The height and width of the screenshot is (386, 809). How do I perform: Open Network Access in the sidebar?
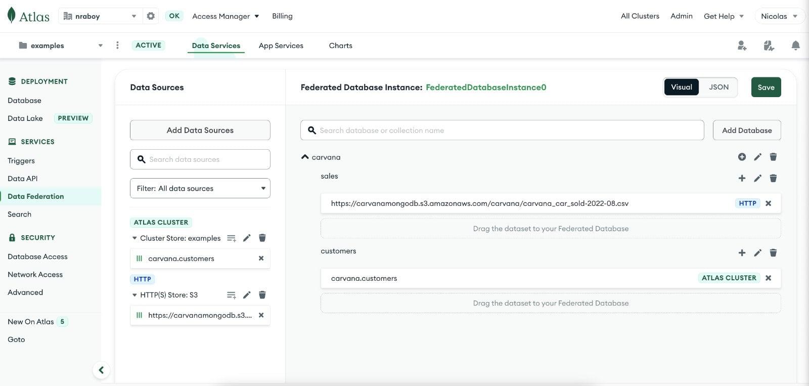35,275
